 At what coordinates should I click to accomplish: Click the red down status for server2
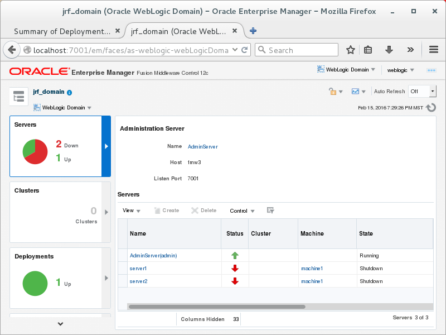pos(235,281)
